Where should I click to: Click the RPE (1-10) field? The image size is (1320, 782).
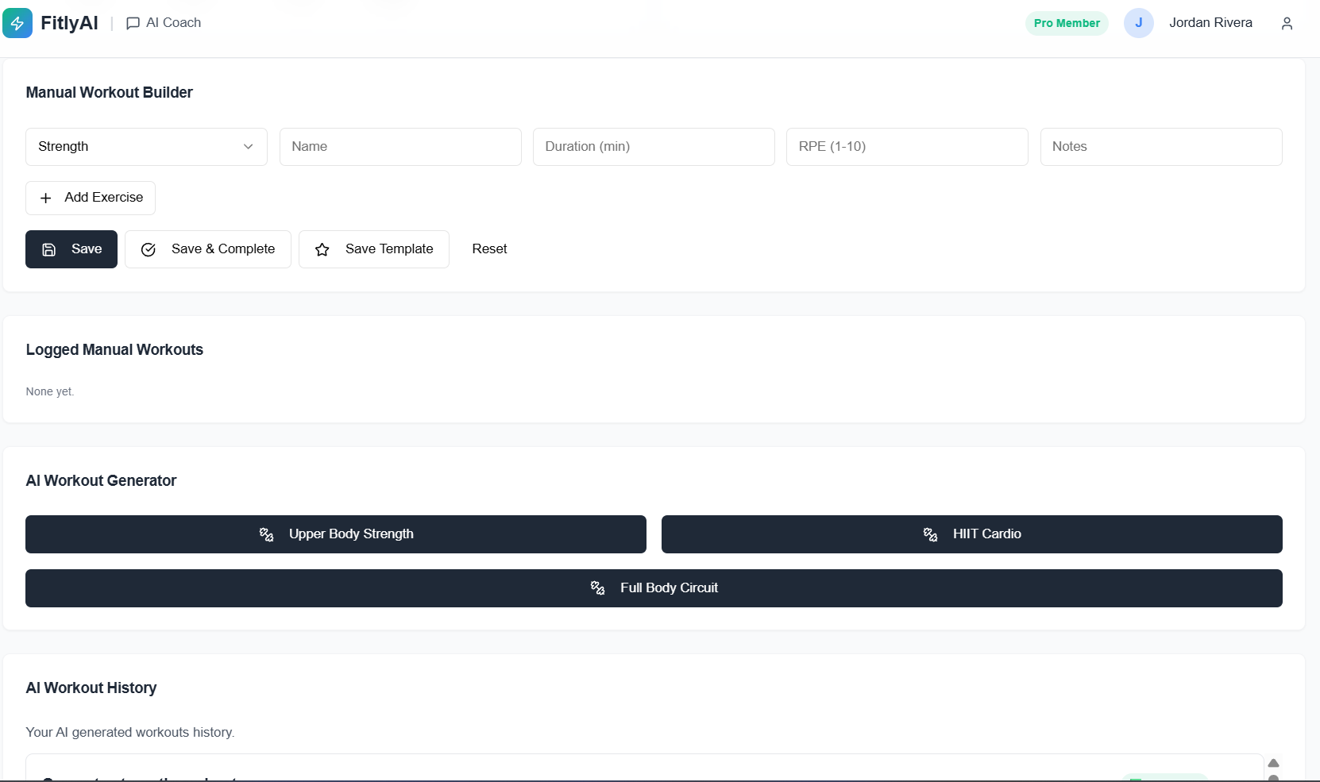(x=907, y=147)
